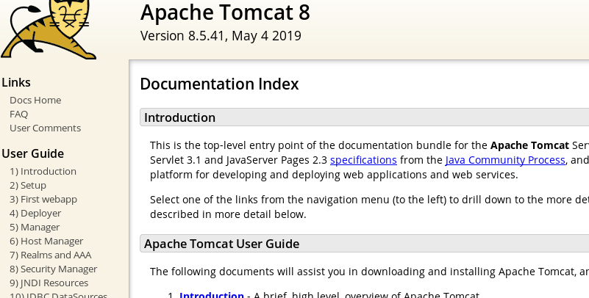Click the Apache Tomcat 8 title
The width and height of the screenshot is (589, 298).
225,12
